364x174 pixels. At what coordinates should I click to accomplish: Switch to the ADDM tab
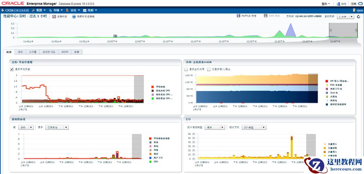(x=65, y=52)
